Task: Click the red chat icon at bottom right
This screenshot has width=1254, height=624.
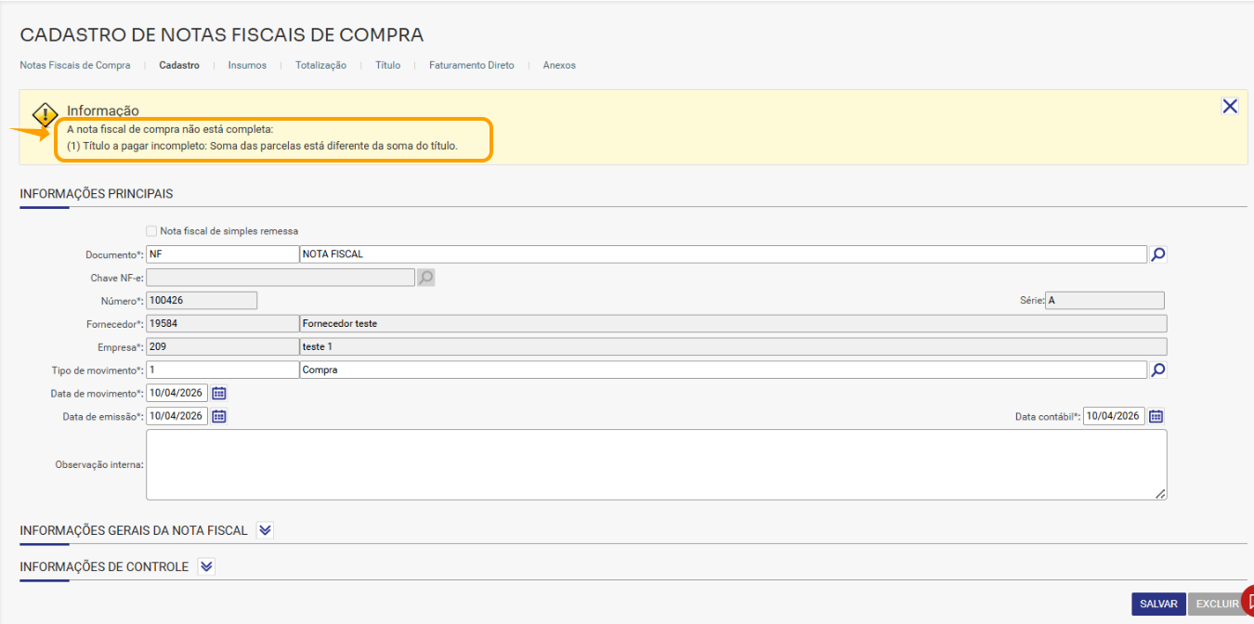Action: 1247,600
